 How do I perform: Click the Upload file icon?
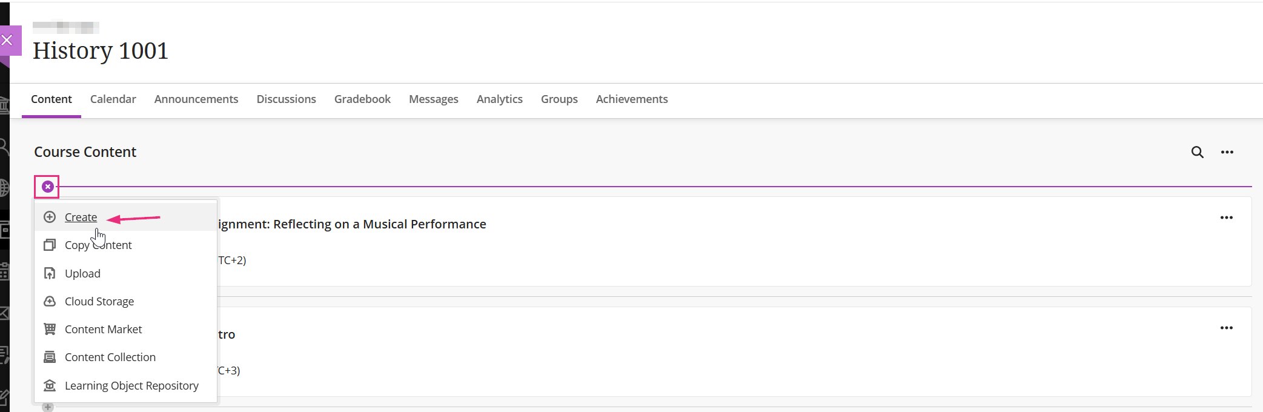50,273
